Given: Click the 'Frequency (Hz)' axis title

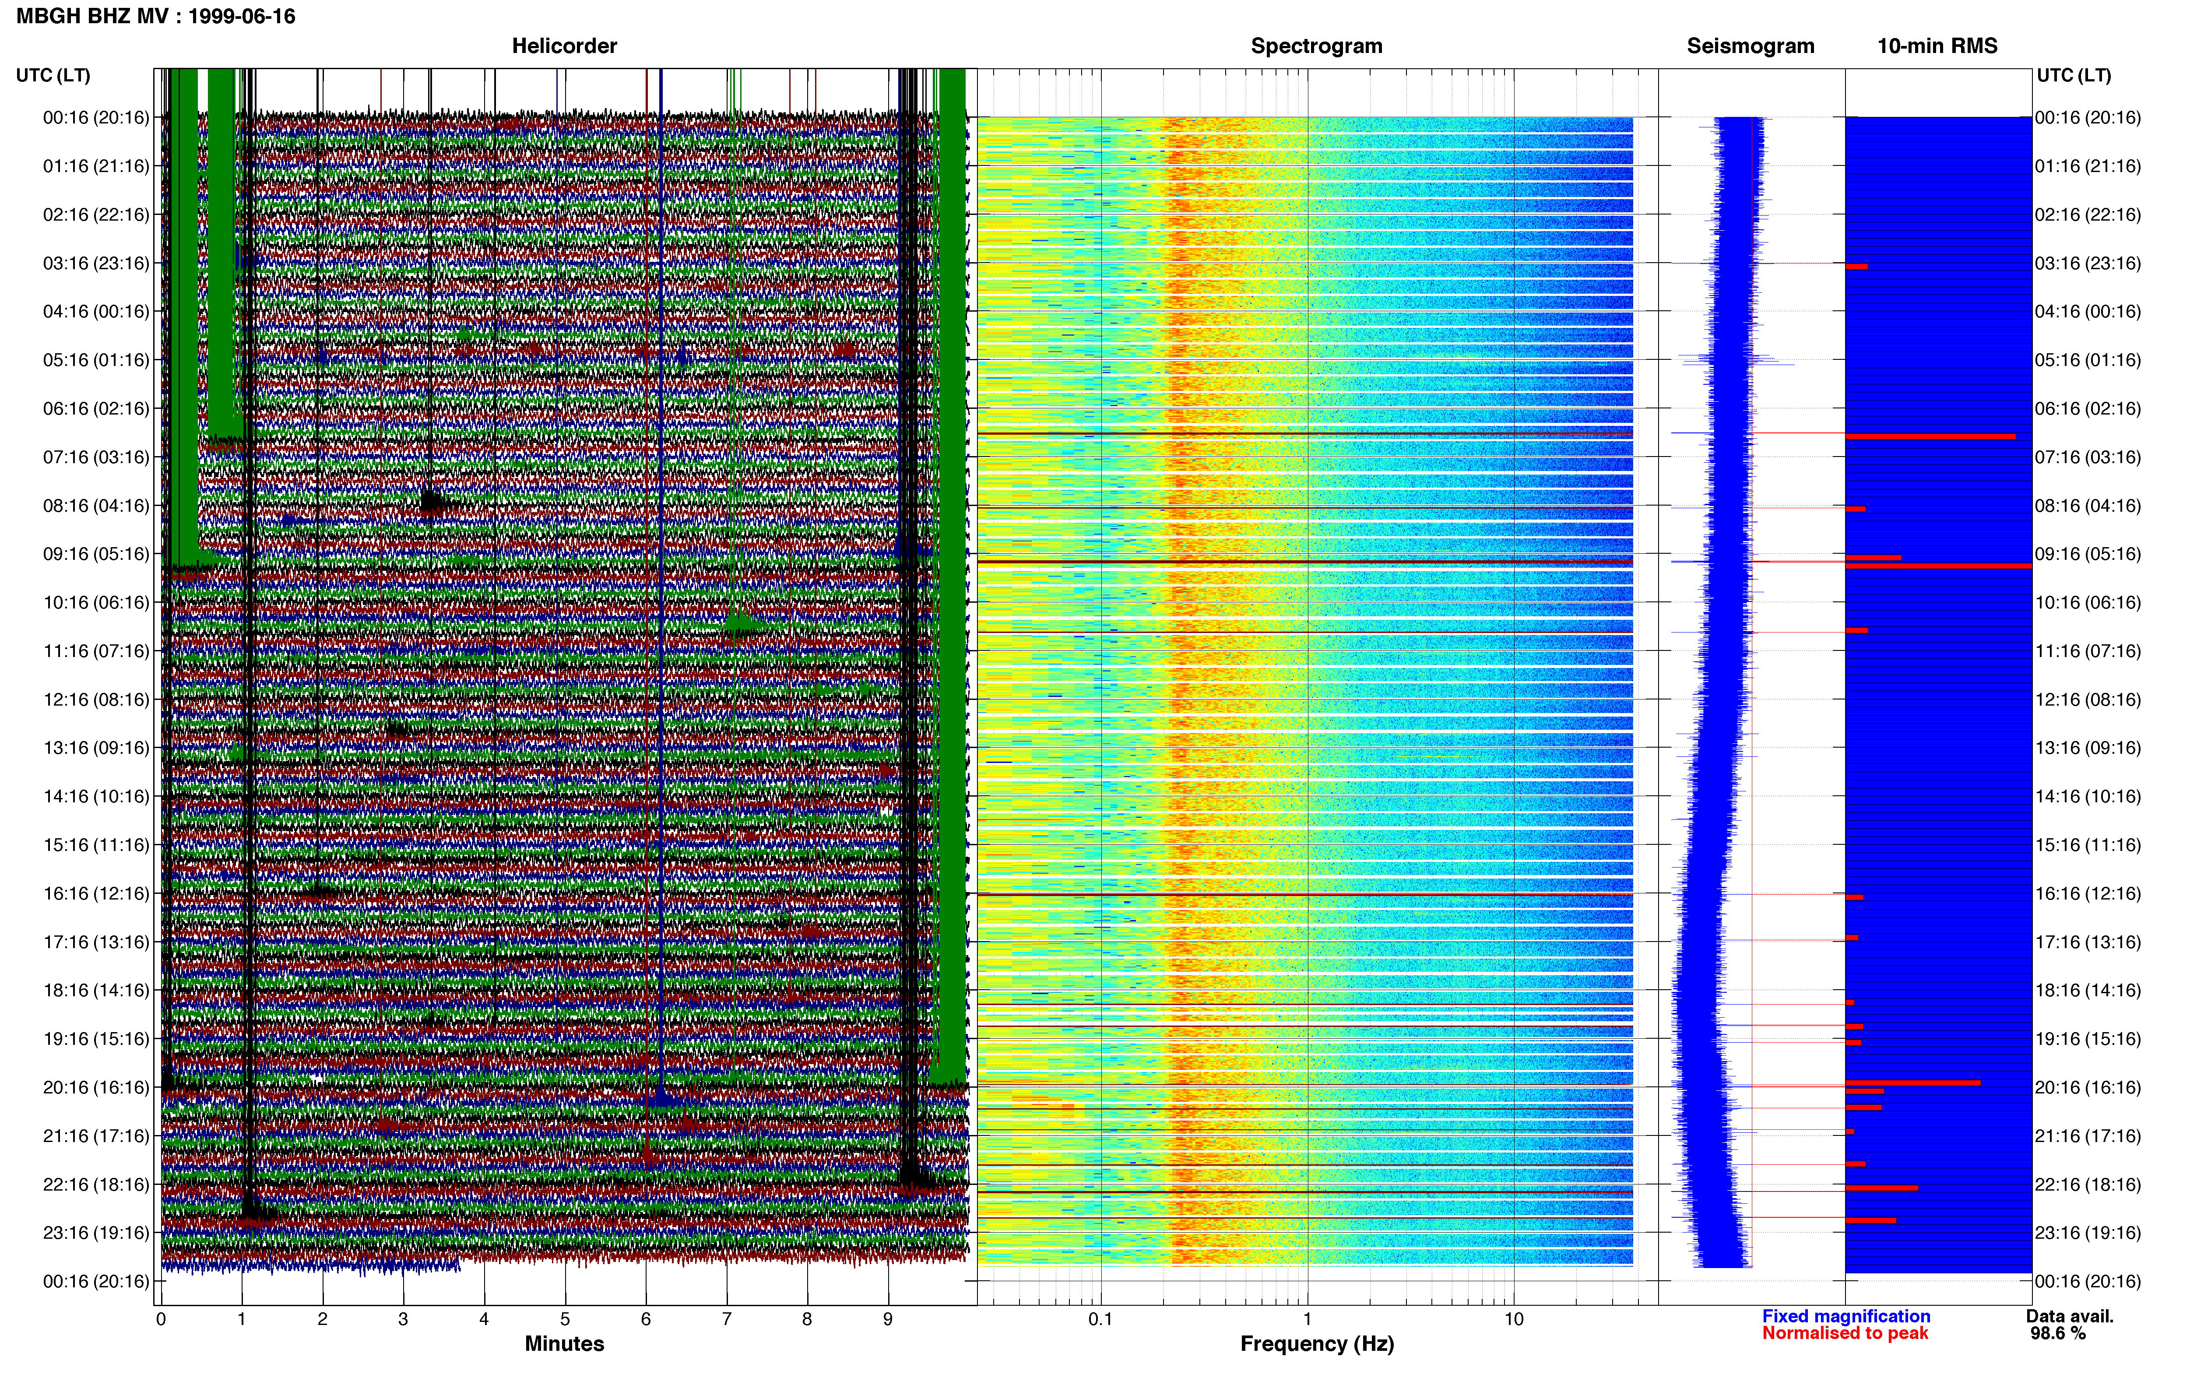Looking at the screenshot, I should [x=1317, y=1344].
